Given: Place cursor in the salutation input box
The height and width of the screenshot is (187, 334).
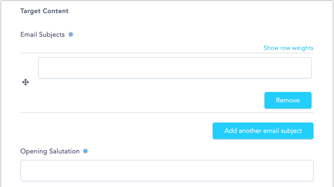Looking at the screenshot, I should [x=167, y=170].
